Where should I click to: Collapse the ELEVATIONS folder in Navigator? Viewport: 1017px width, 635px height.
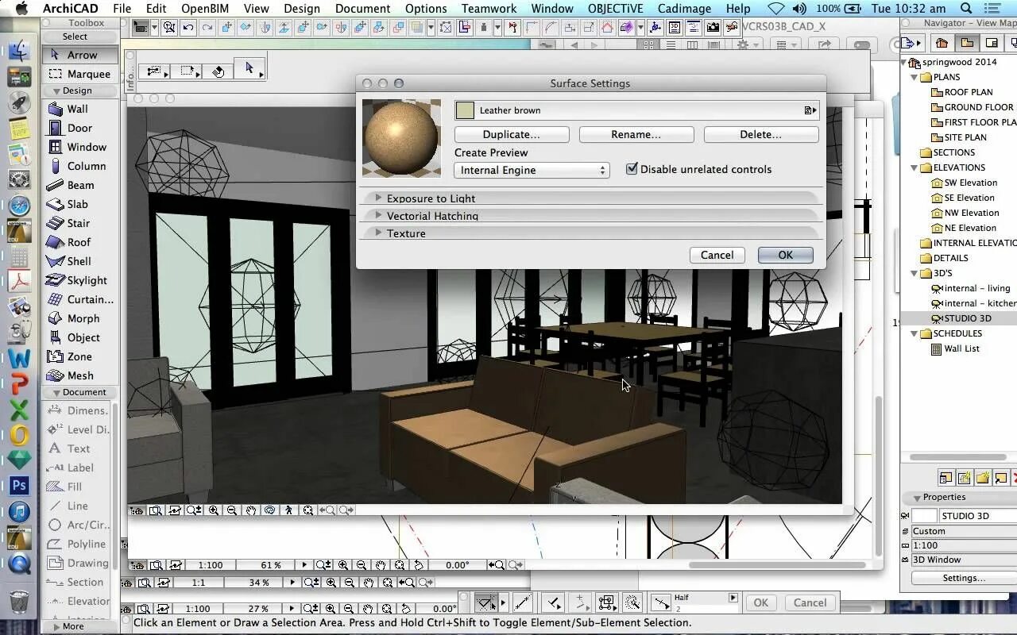pos(914,167)
